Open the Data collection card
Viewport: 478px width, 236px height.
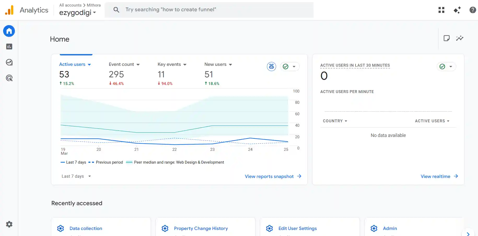click(86, 228)
